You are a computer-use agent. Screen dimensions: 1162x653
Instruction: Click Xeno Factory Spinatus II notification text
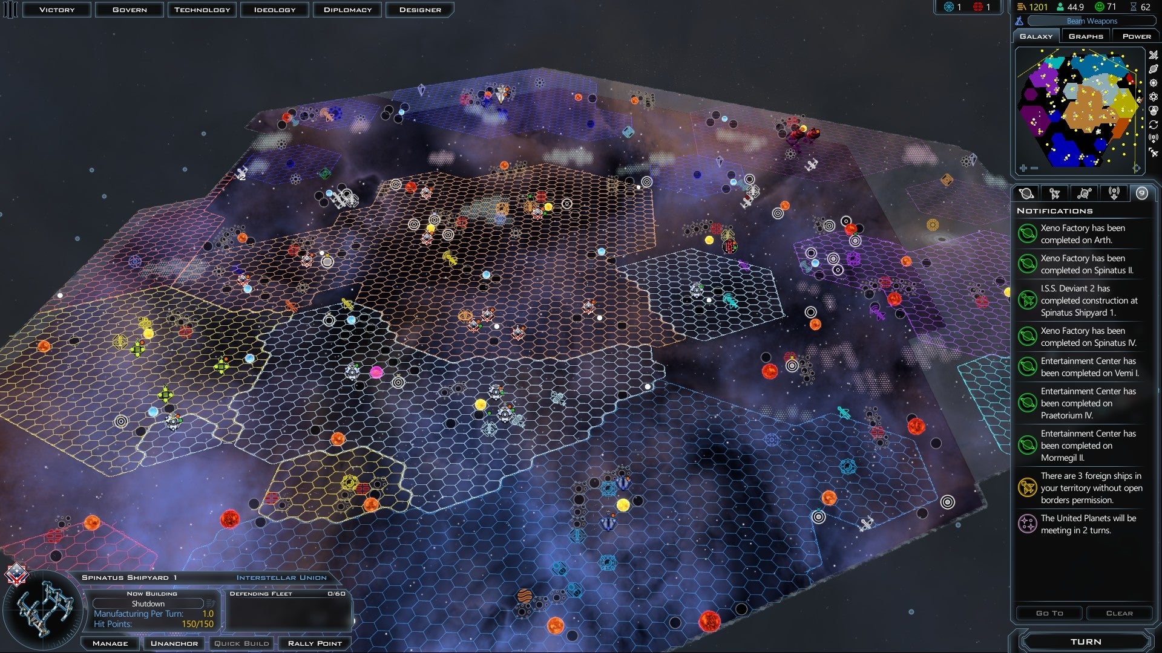[x=1087, y=264]
